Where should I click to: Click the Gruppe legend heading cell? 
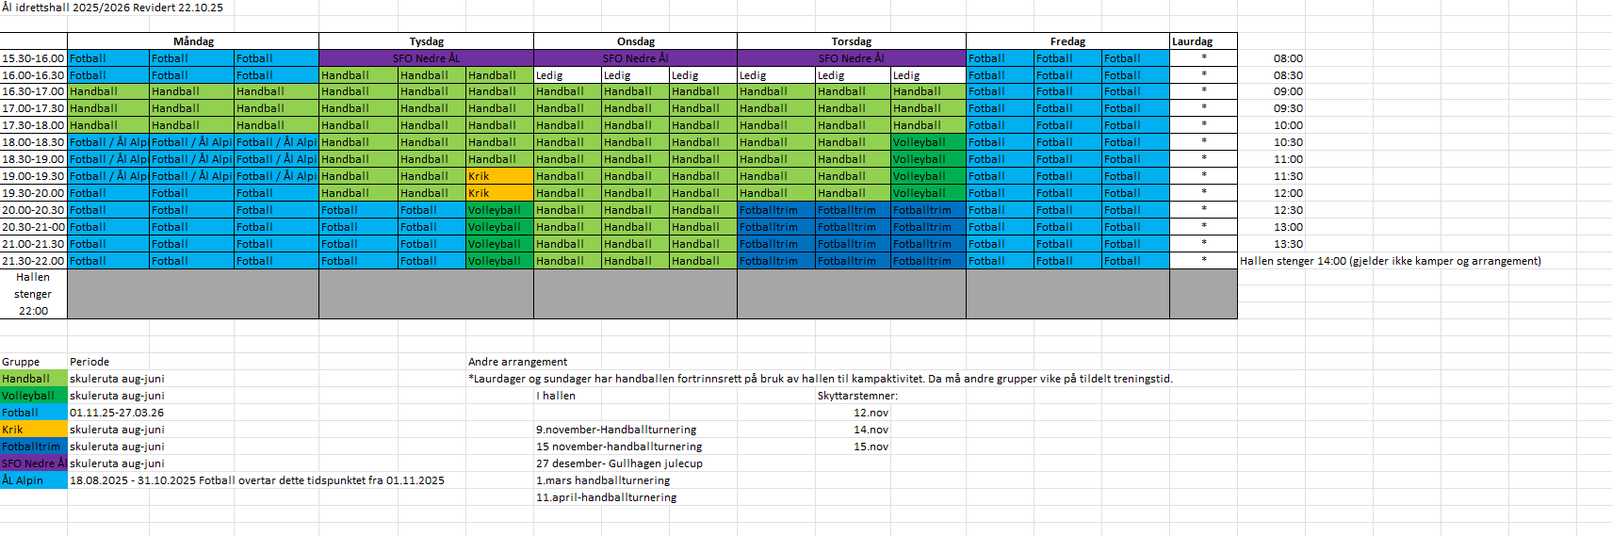(x=21, y=362)
